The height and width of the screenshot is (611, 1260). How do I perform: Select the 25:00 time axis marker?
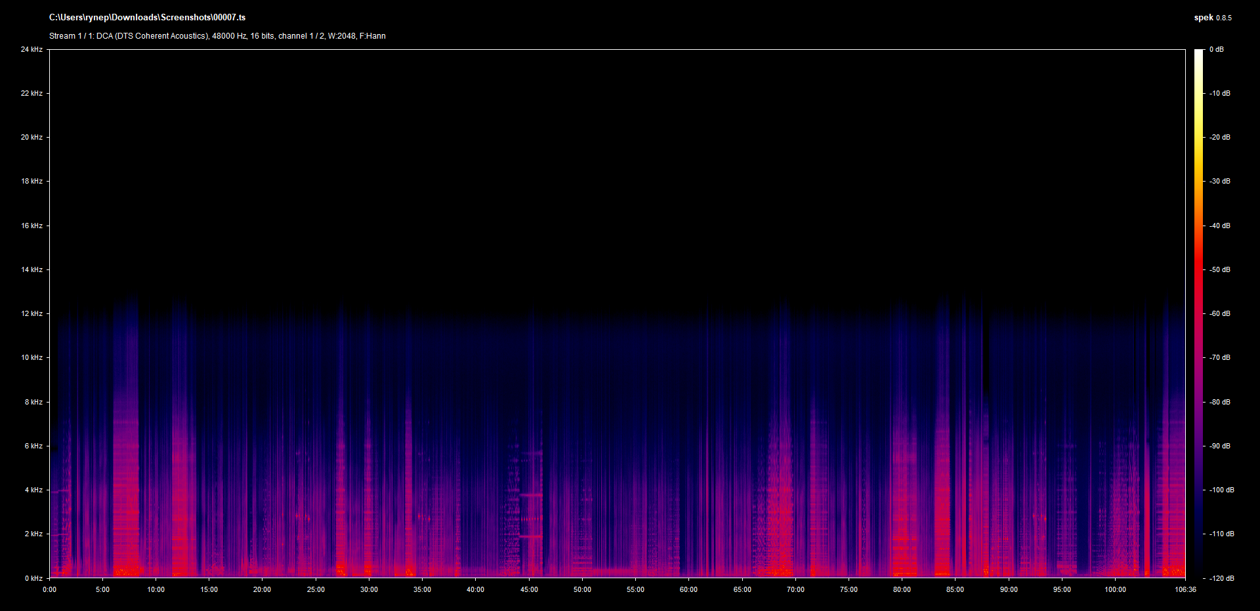pos(316,589)
